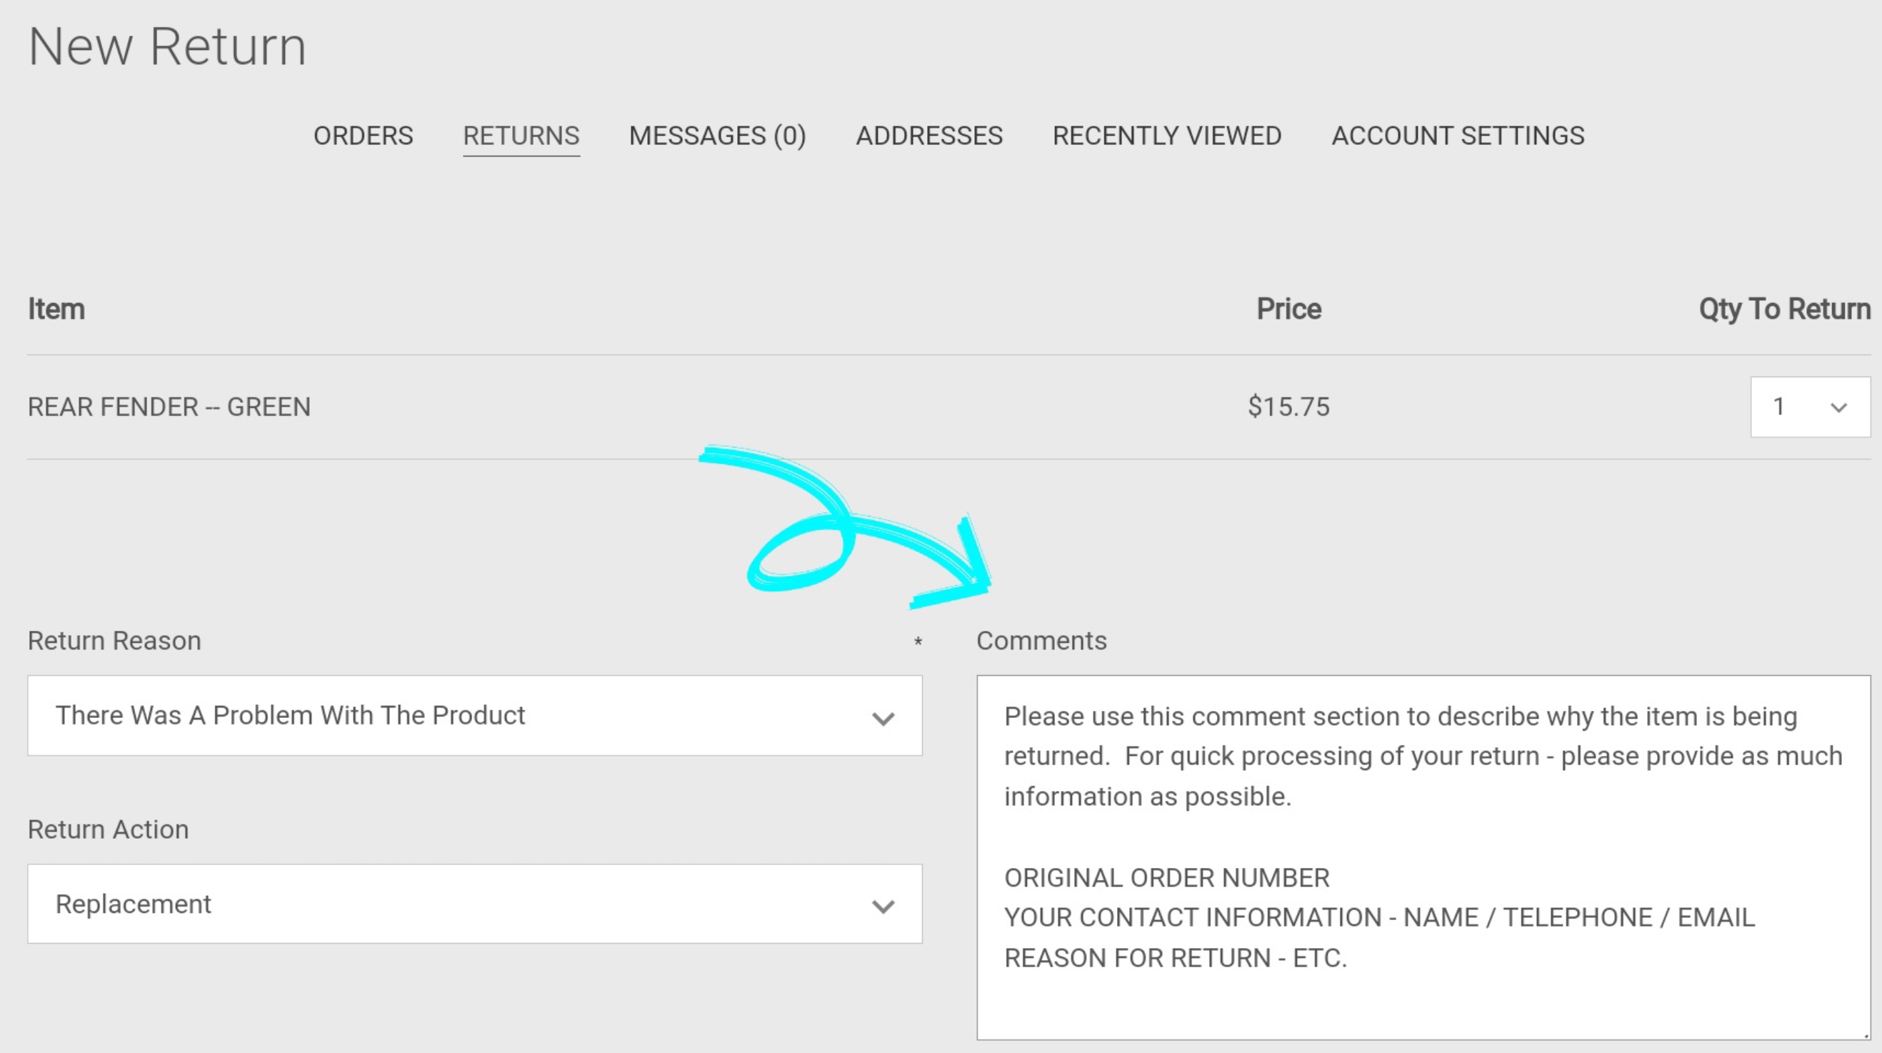Open Messages (0) tab
The height and width of the screenshot is (1053, 1882).
click(716, 136)
